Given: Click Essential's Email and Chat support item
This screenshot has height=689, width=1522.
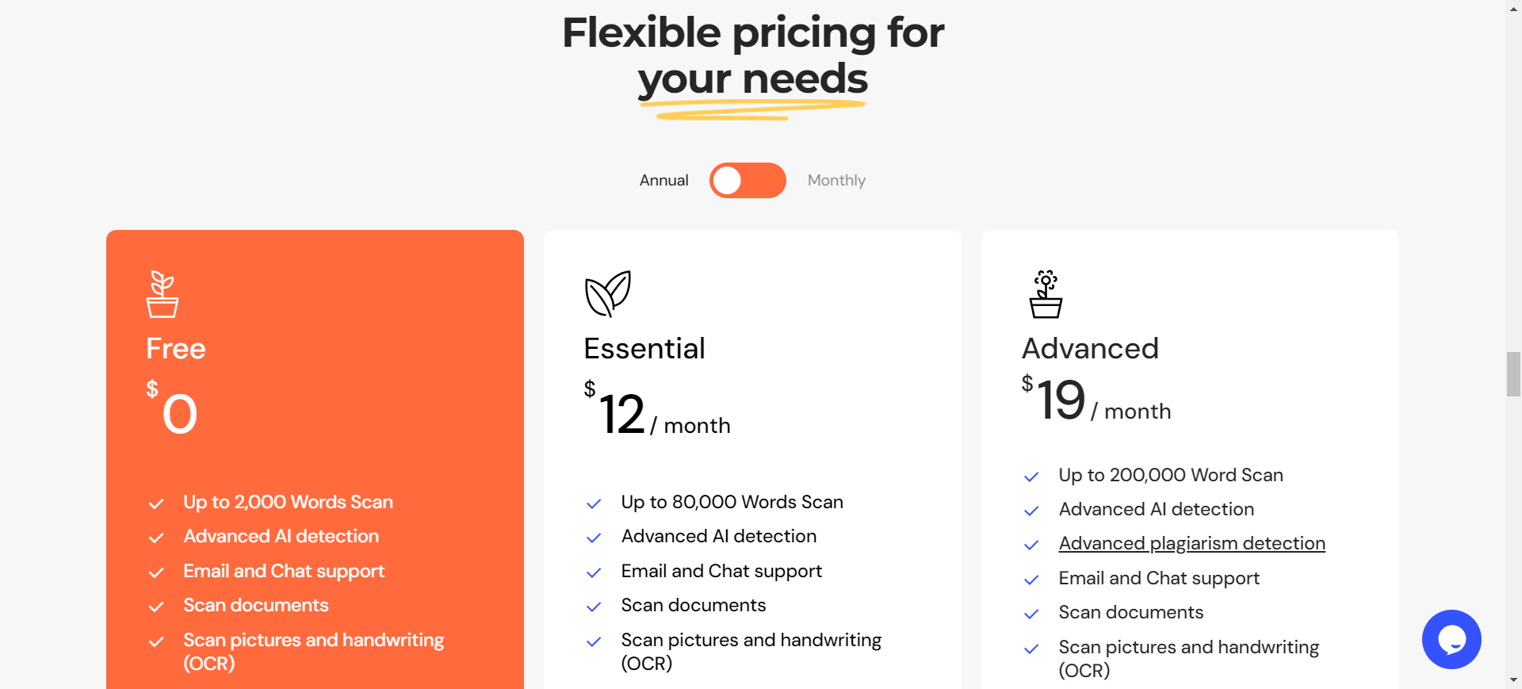Looking at the screenshot, I should coord(721,571).
